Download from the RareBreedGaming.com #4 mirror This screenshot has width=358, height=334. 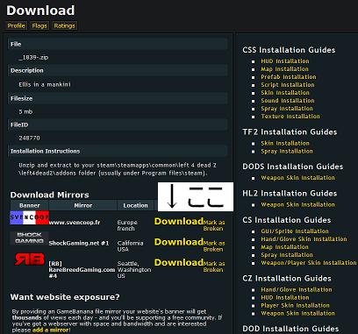point(179,262)
